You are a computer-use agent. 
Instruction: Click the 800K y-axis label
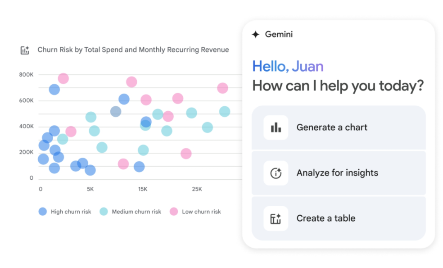coord(26,75)
